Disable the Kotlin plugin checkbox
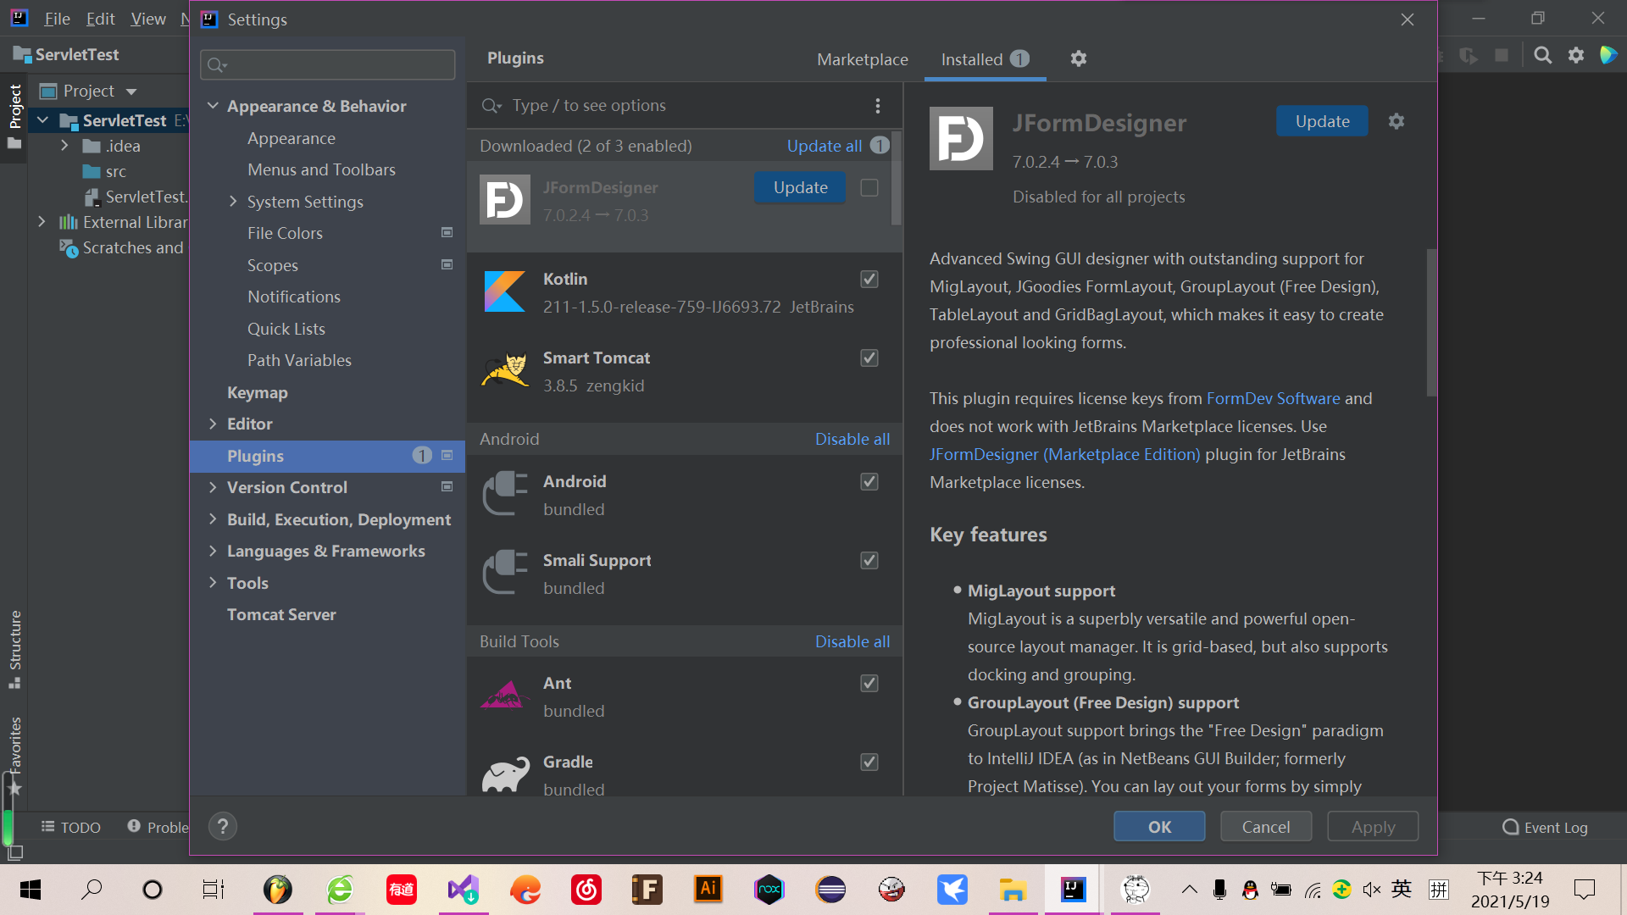Image resolution: width=1627 pixels, height=915 pixels. tap(869, 280)
